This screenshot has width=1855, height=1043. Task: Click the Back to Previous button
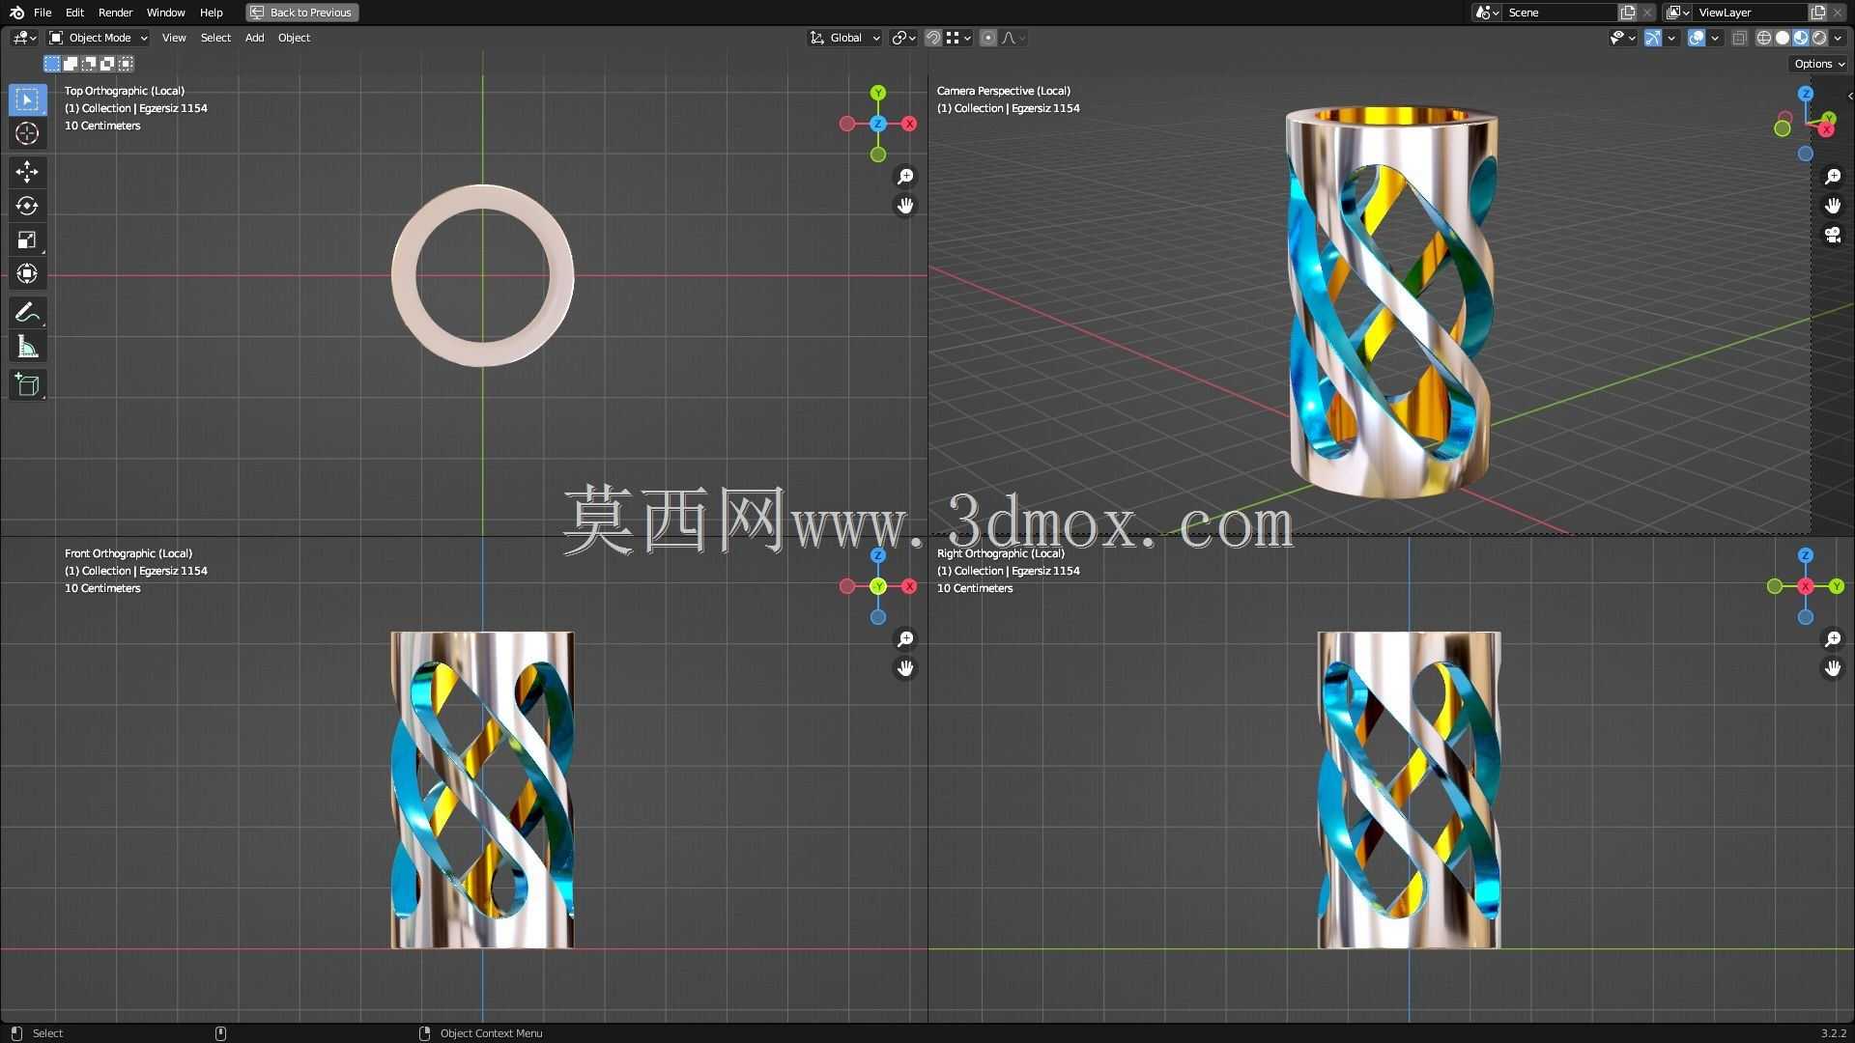click(x=301, y=13)
